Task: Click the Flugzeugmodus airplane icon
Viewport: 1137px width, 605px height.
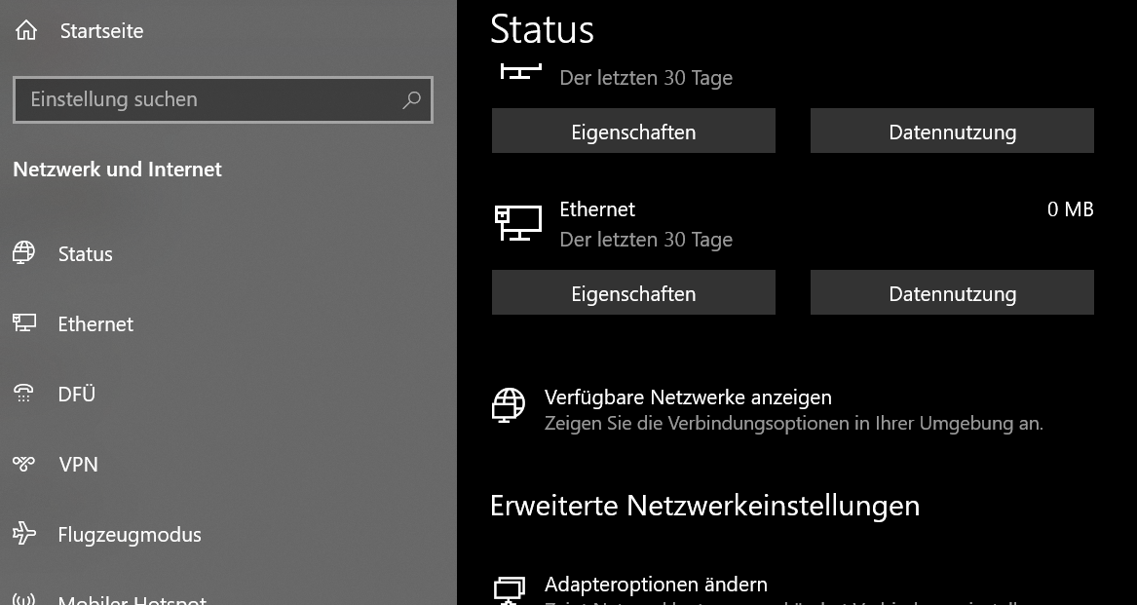Action: click(23, 534)
